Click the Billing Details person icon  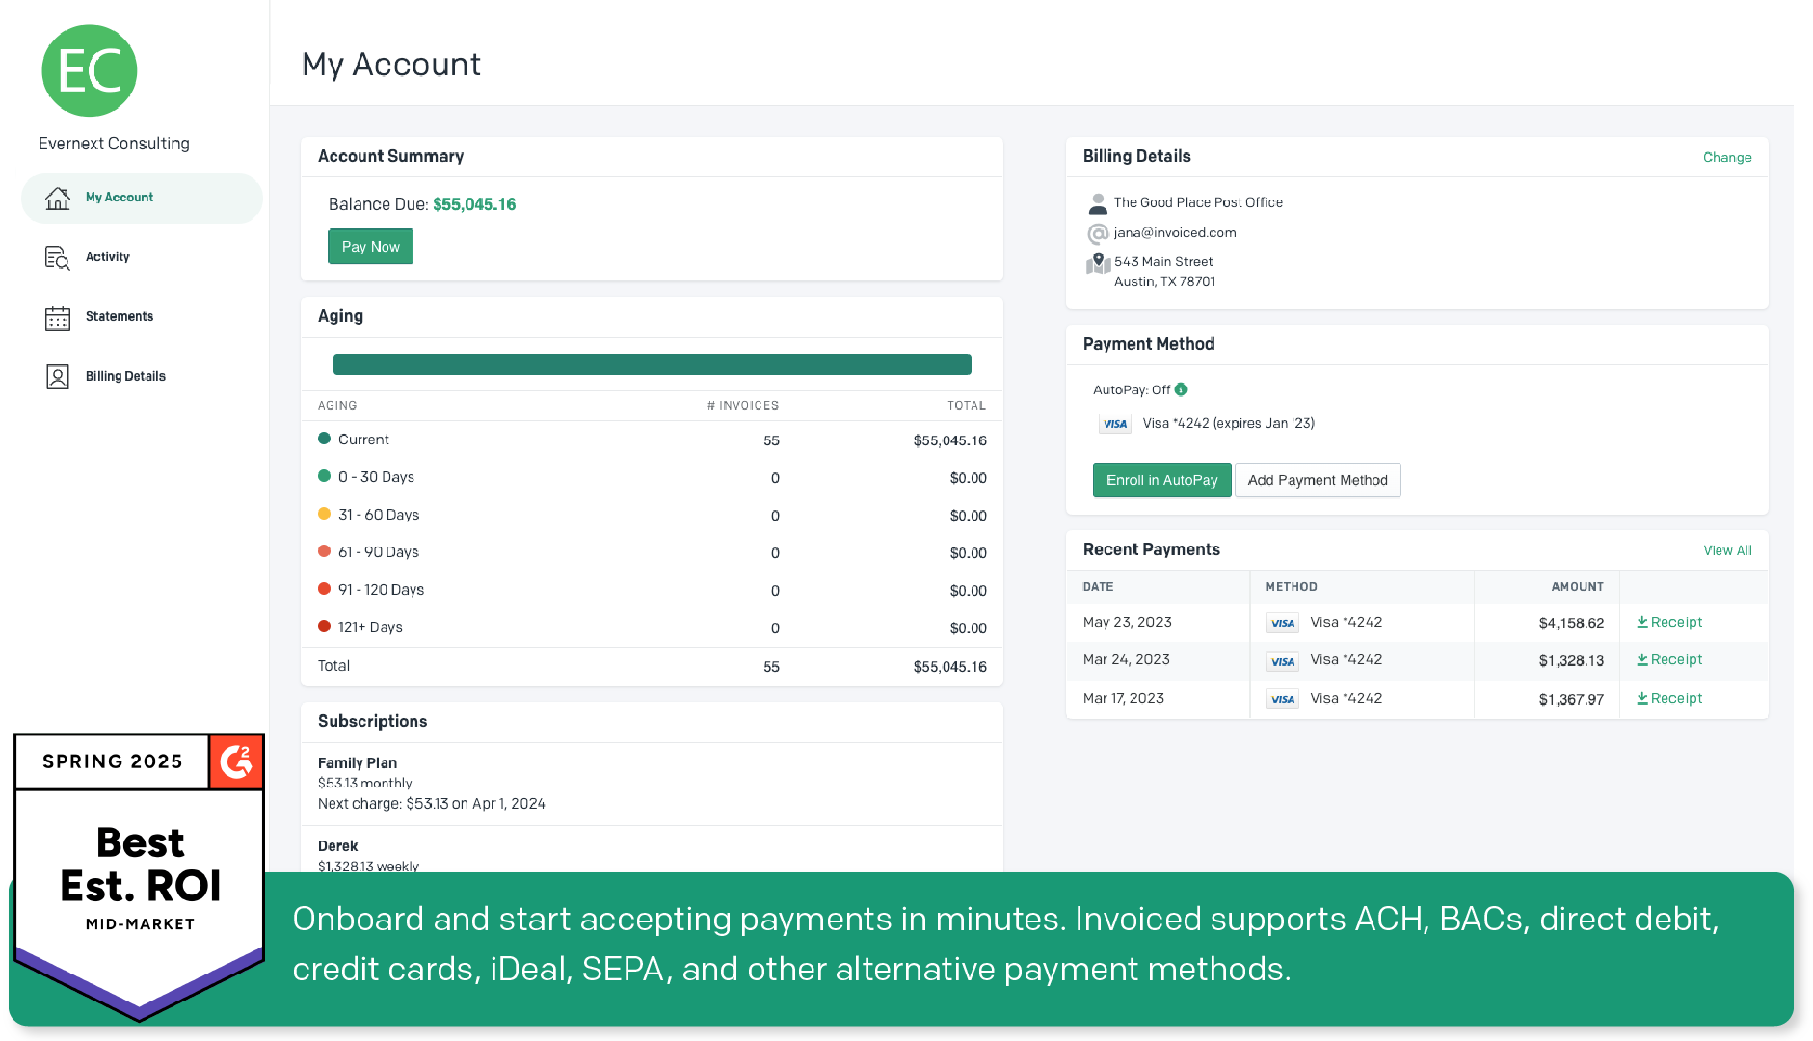pyautogui.click(x=58, y=377)
